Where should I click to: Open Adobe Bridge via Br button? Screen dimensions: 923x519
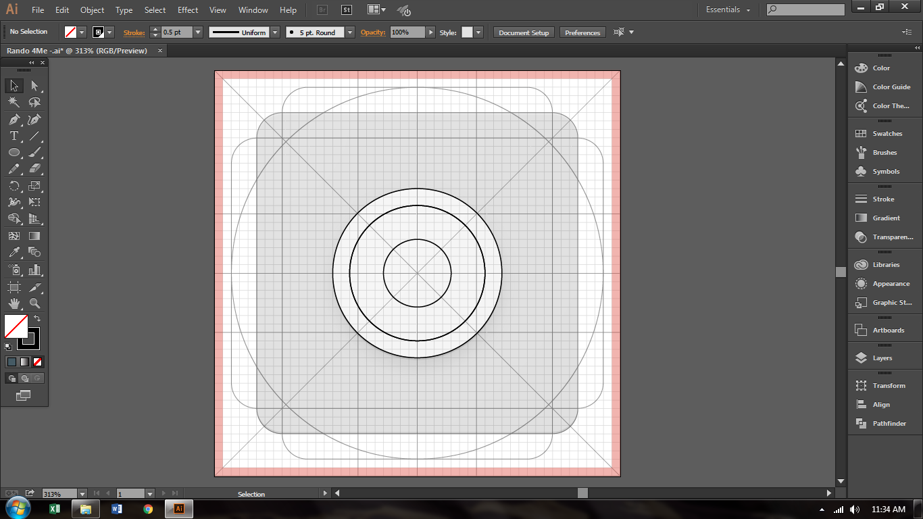(322, 10)
